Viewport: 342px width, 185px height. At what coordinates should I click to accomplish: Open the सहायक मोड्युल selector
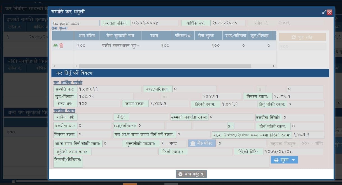pyautogui.click(x=311, y=144)
